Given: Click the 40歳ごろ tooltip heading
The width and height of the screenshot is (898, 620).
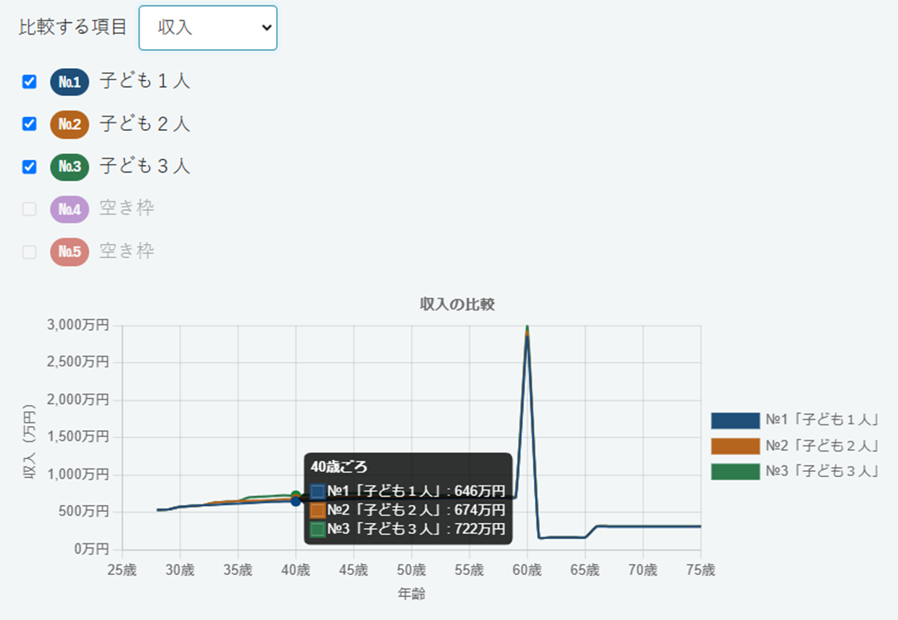Looking at the screenshot, I should click(x=339, y=467).
